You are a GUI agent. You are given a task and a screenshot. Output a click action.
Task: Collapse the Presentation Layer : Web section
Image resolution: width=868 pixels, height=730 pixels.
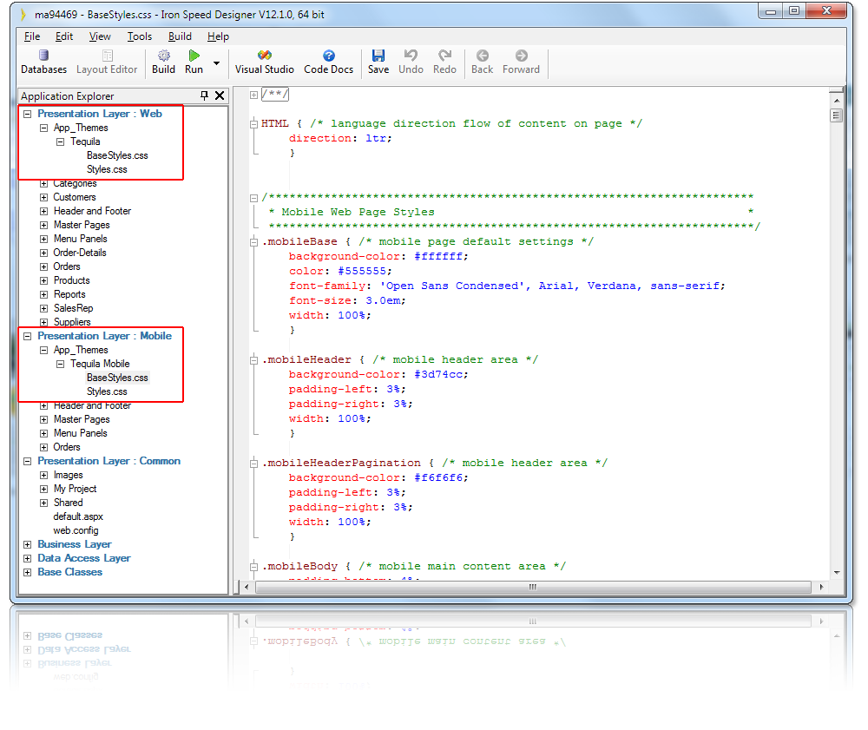tap(27, 113)
